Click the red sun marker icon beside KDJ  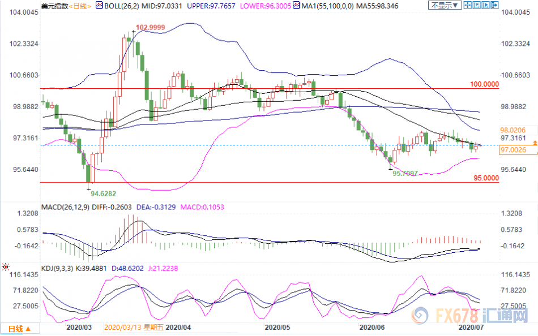pos(6,267)
